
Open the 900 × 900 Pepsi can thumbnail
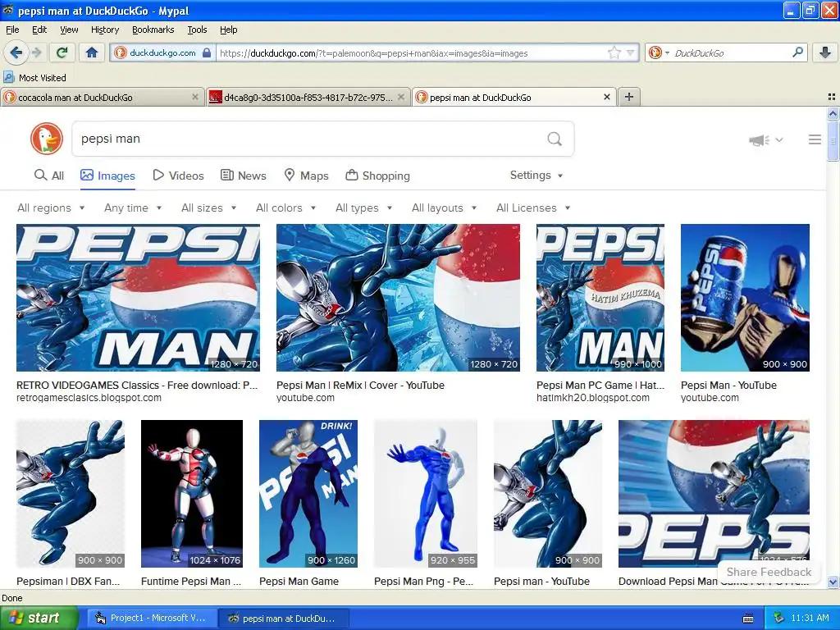click(745, 297)
